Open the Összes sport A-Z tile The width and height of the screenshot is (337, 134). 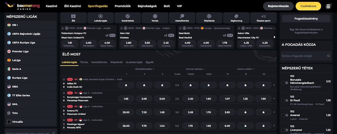[264, 18]
